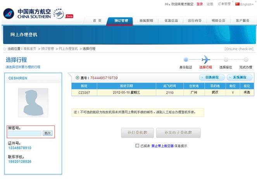The height and width of the screenshot is (185, 257).
Task: Click the airplane icon on progress bar
Action: coord(205,59)
